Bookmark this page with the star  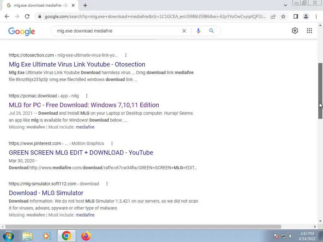(283, 16)
